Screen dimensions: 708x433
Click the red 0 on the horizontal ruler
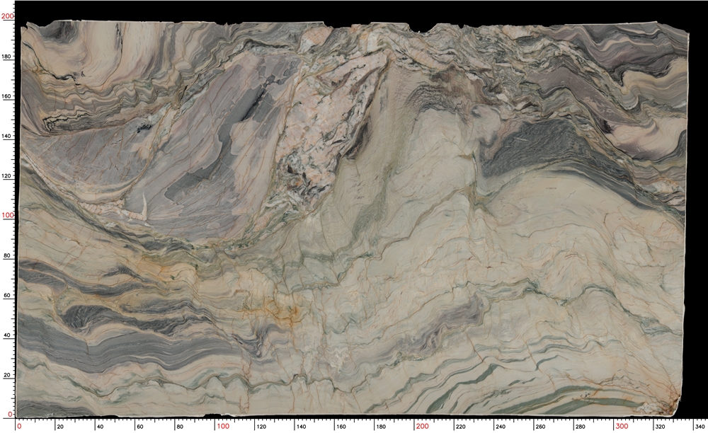coord(19,426)
